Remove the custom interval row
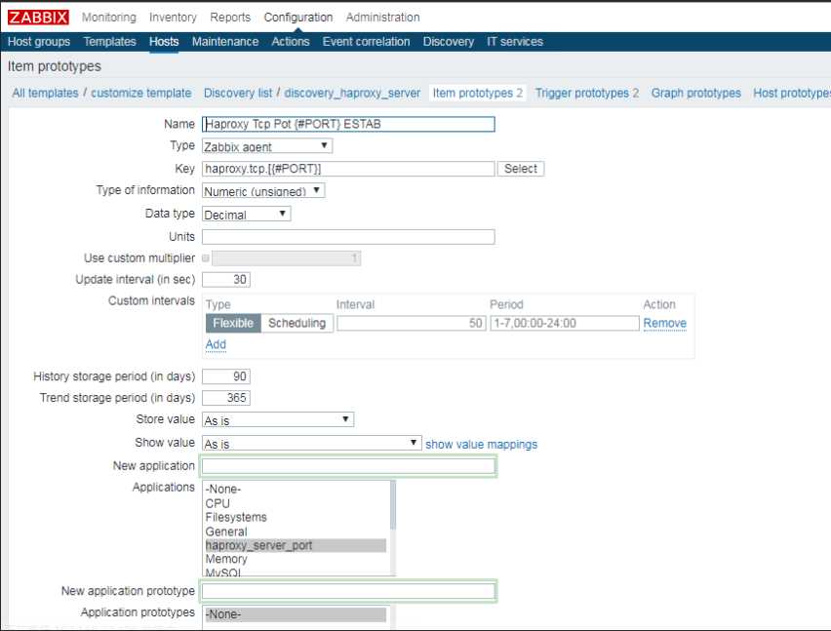 tap(664, 323)
